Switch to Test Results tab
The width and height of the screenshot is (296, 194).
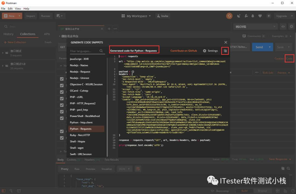[x=112, y=160]
